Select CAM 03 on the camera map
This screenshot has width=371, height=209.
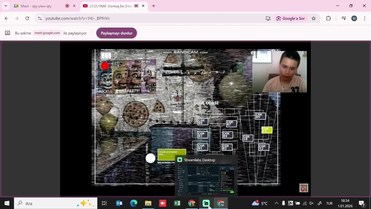tap(202, 135)
